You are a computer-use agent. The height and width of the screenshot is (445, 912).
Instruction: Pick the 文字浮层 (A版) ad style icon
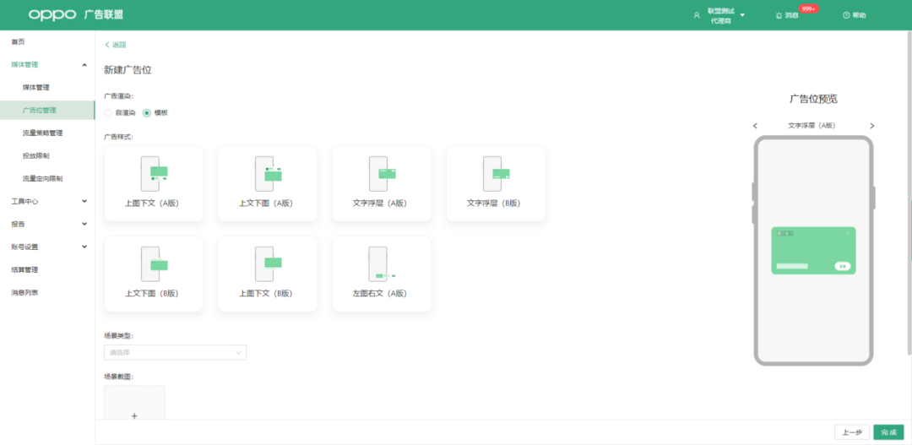(382, 173)
